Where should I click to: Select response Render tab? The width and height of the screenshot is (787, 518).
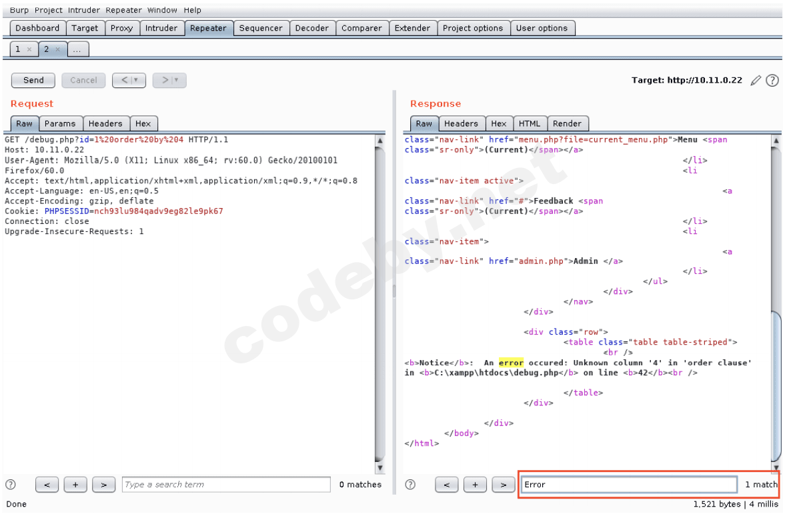click(567, 123)
